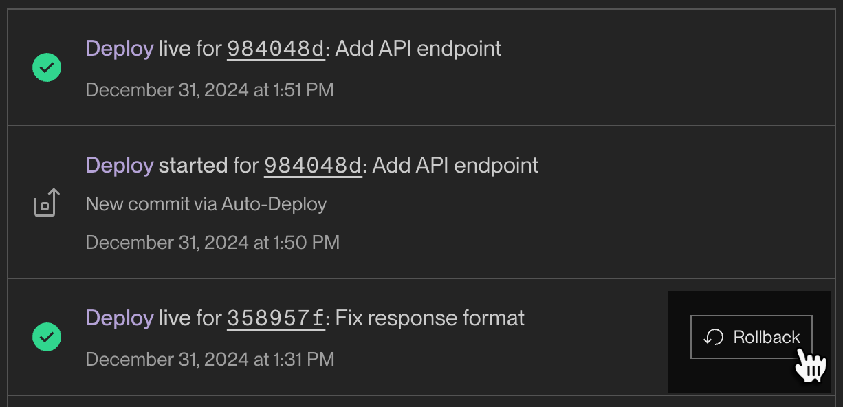Viewport: 843px width, 407px height.
Task: Click the 1:50 PM timestamp on the started entry
Action: [212, 242]
